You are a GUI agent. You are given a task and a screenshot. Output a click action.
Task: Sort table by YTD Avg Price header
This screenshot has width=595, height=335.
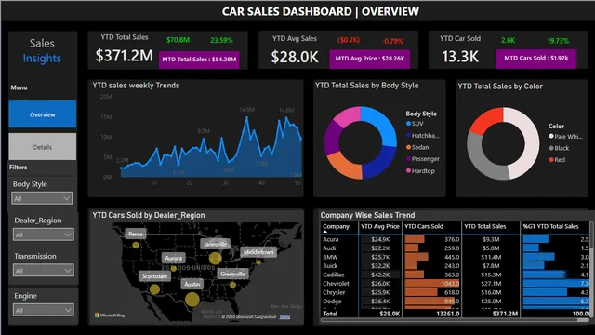tap(380, 226)
